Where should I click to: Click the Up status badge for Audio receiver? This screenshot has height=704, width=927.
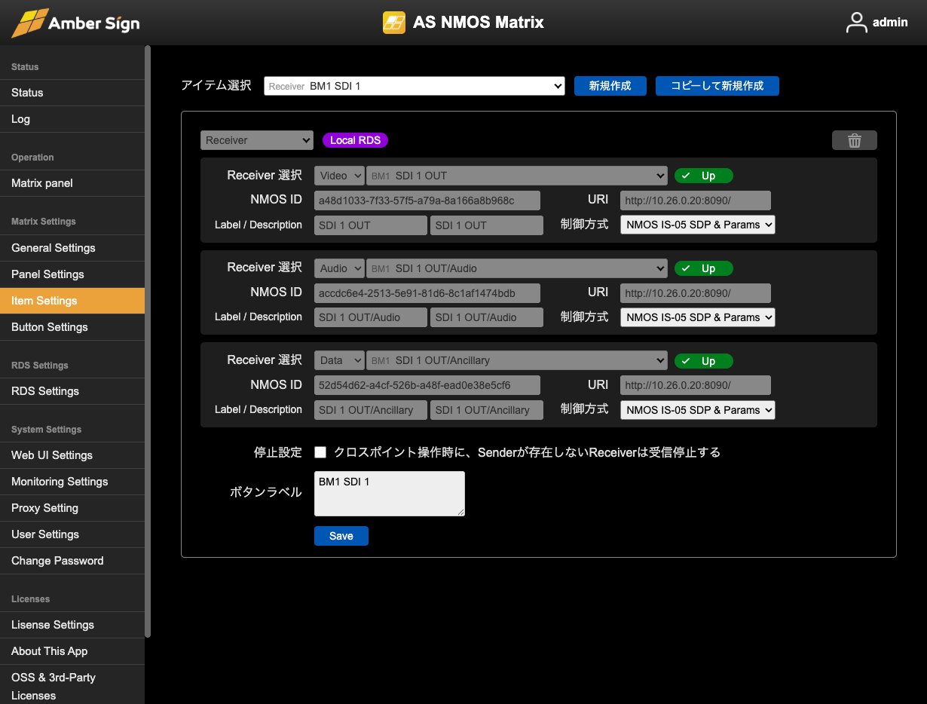tap(702, 268)
